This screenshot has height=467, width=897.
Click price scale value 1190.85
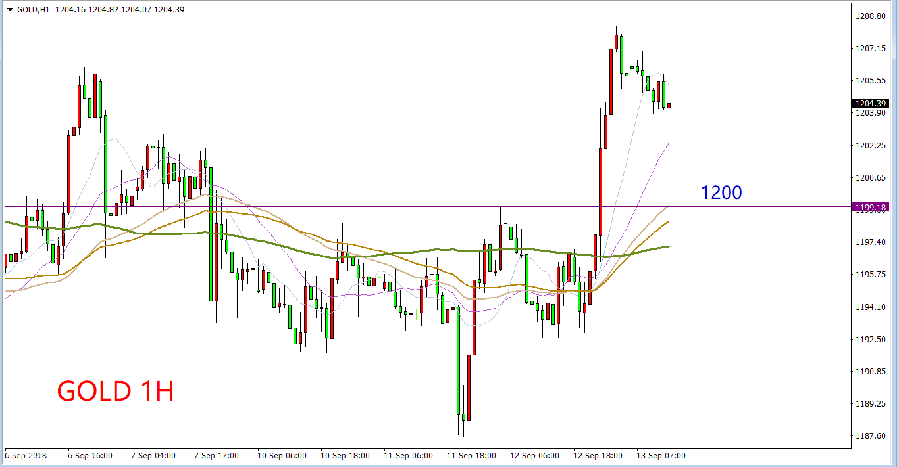pos(871,371)
